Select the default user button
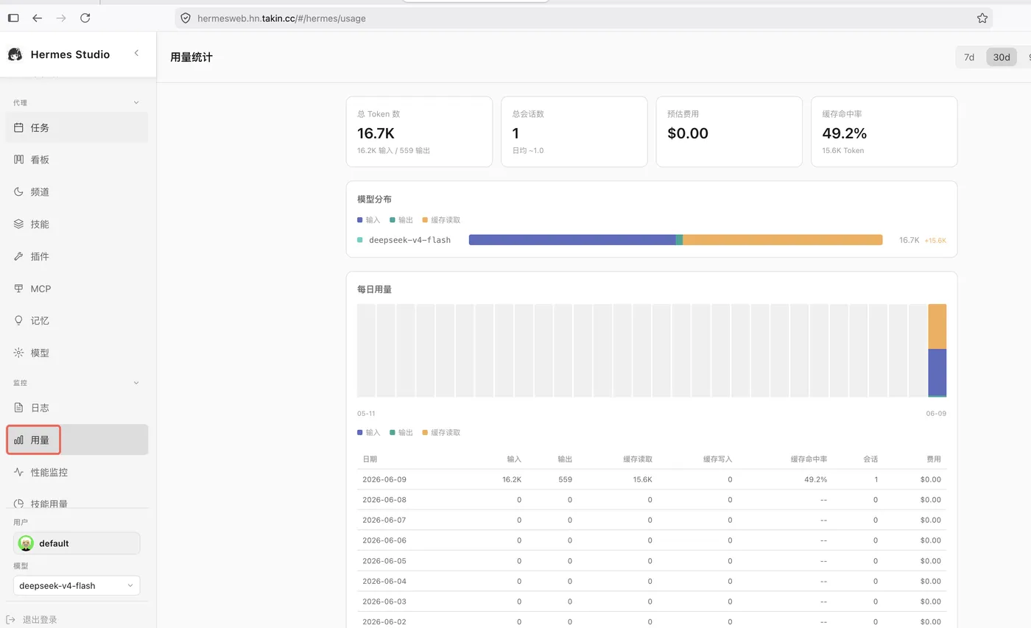 coord(77,543)
